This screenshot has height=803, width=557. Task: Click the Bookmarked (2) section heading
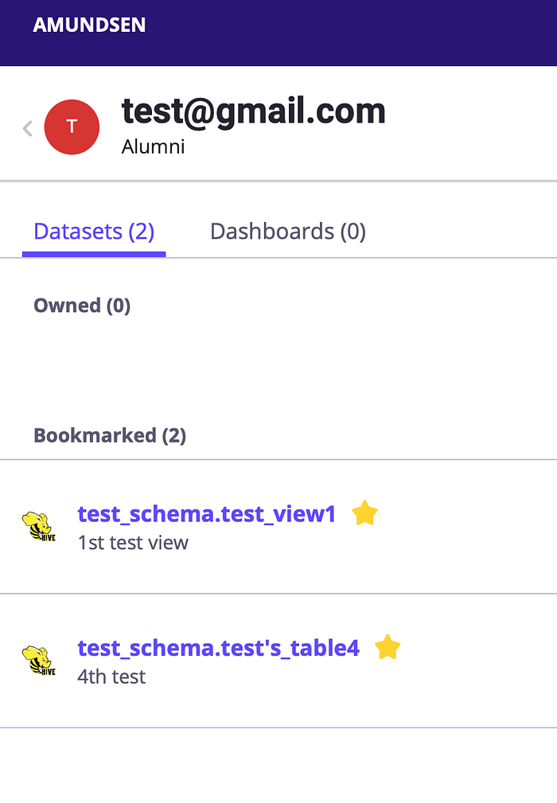[x=110, y=435]
